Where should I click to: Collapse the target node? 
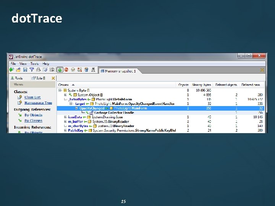(x=71, y=104)
